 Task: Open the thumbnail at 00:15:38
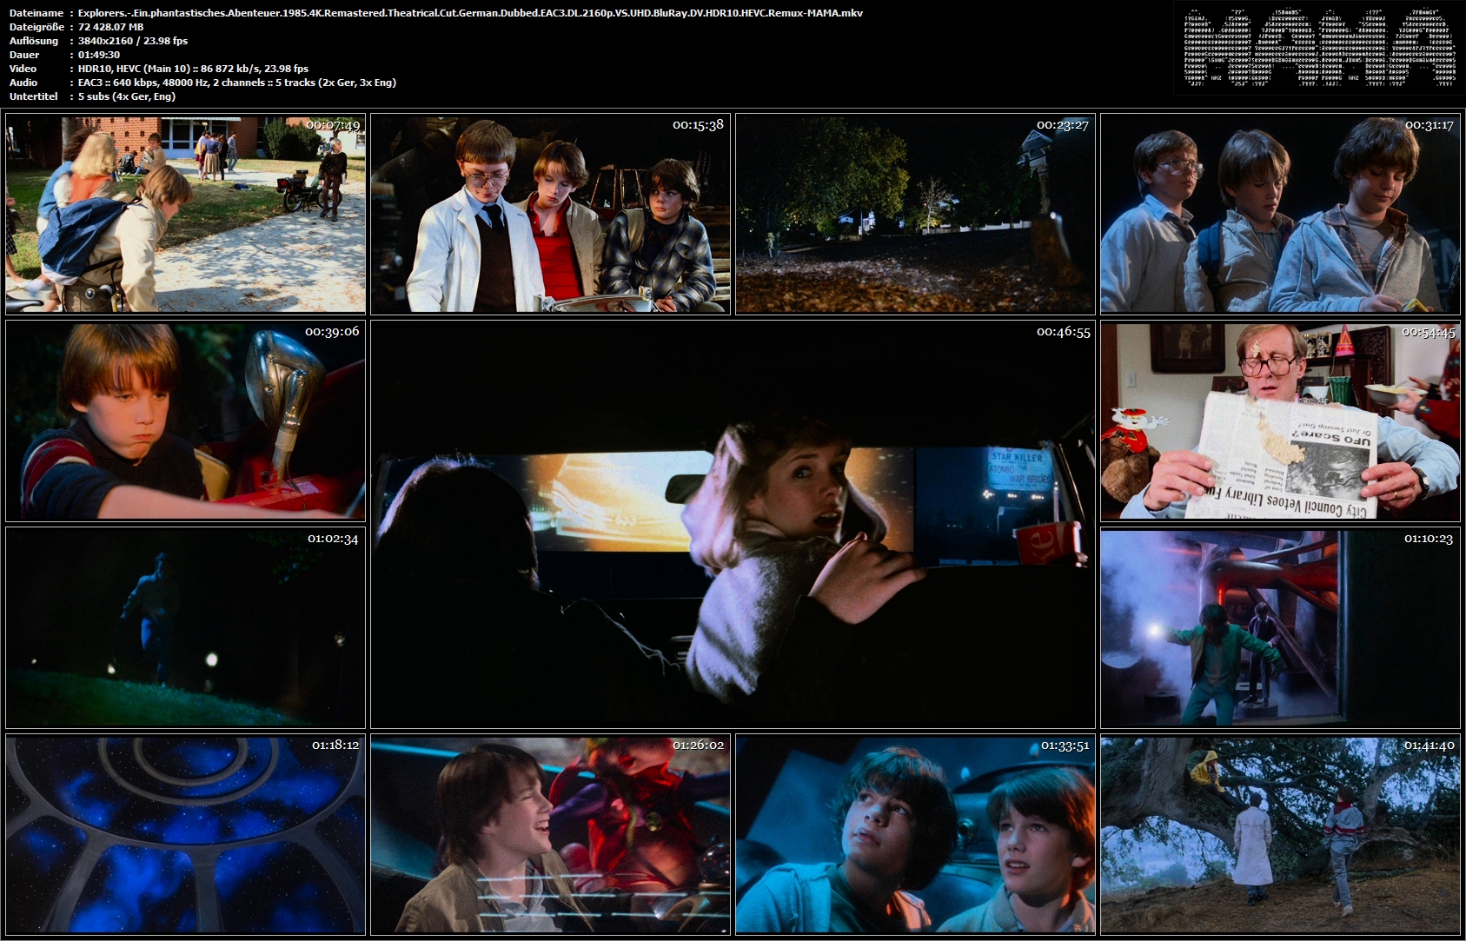coord(550,214)
